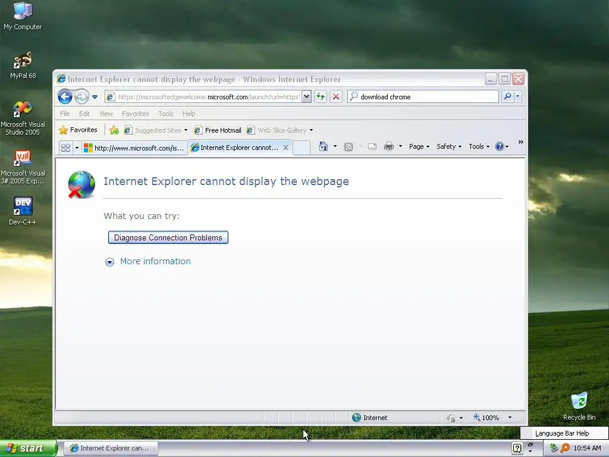609x457 pixels.
Task: Select Microsoft Visual Studio 2005 shortcut
Action: [23, 118]
